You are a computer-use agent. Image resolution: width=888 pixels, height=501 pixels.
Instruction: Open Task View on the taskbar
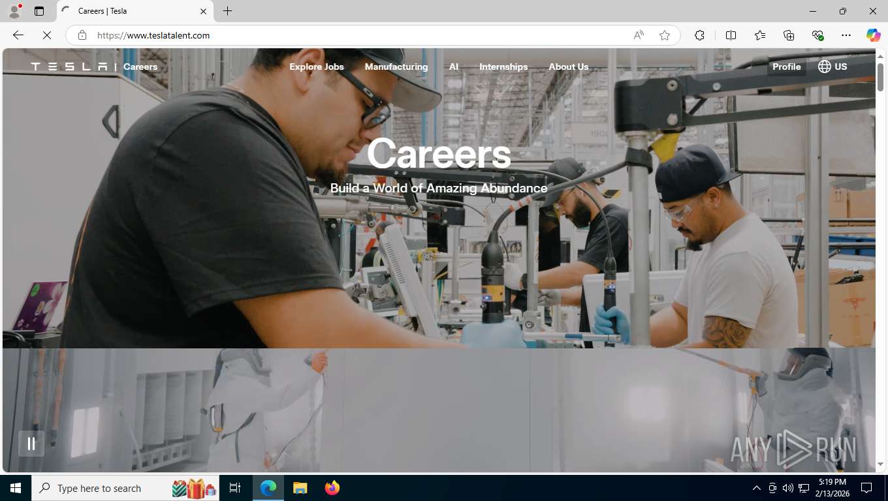235,488
